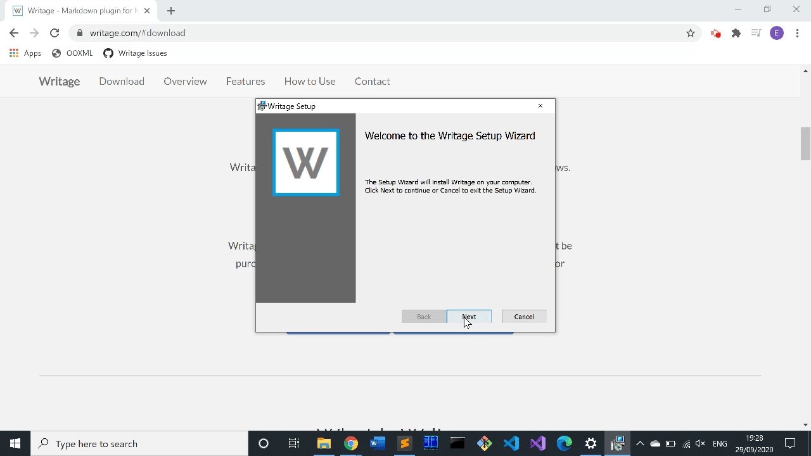This screenshot has width=811, height=456.
Task: Click the Writage W logo image
Action: (x=306, y=163)
